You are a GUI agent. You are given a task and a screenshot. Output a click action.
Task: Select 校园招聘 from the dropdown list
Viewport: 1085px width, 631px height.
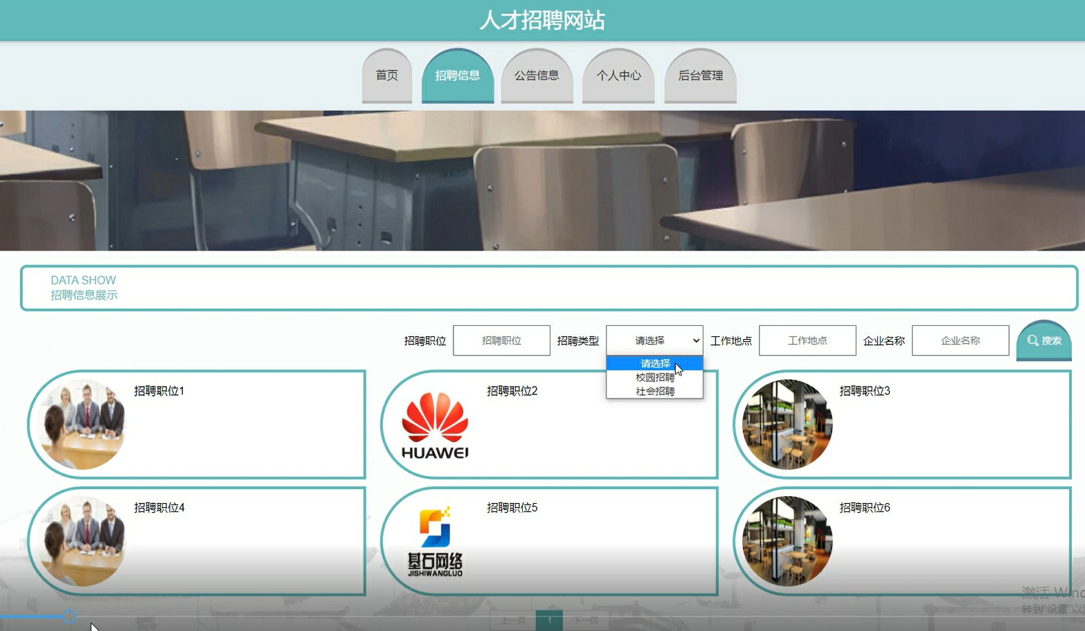click(654, 378)
